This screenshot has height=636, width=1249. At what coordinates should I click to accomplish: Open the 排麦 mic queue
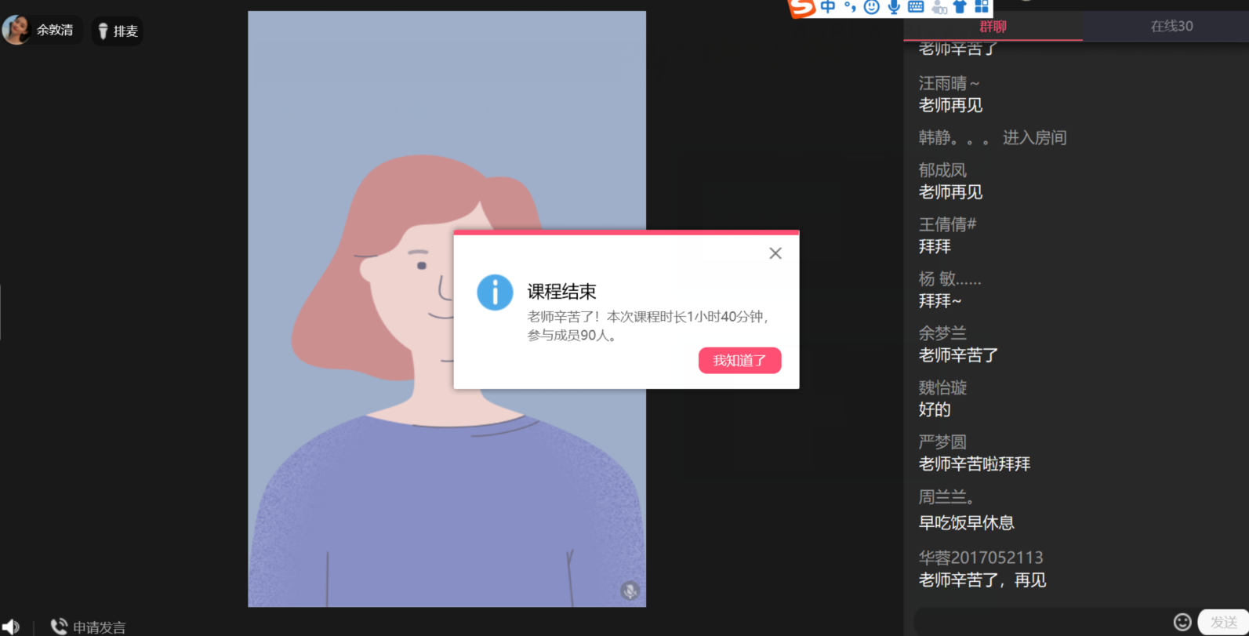[x=118, y=31]
